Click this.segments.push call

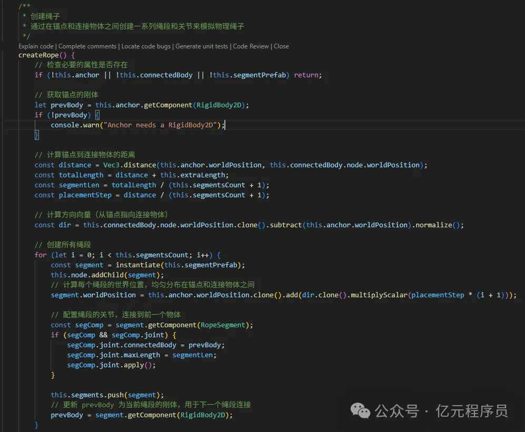click(87, 395)
